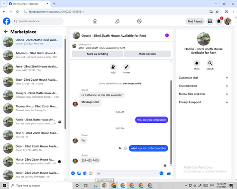Click More options button
Image resolution: width=237 pixels, height=189 pixels.
pos(147,54)
